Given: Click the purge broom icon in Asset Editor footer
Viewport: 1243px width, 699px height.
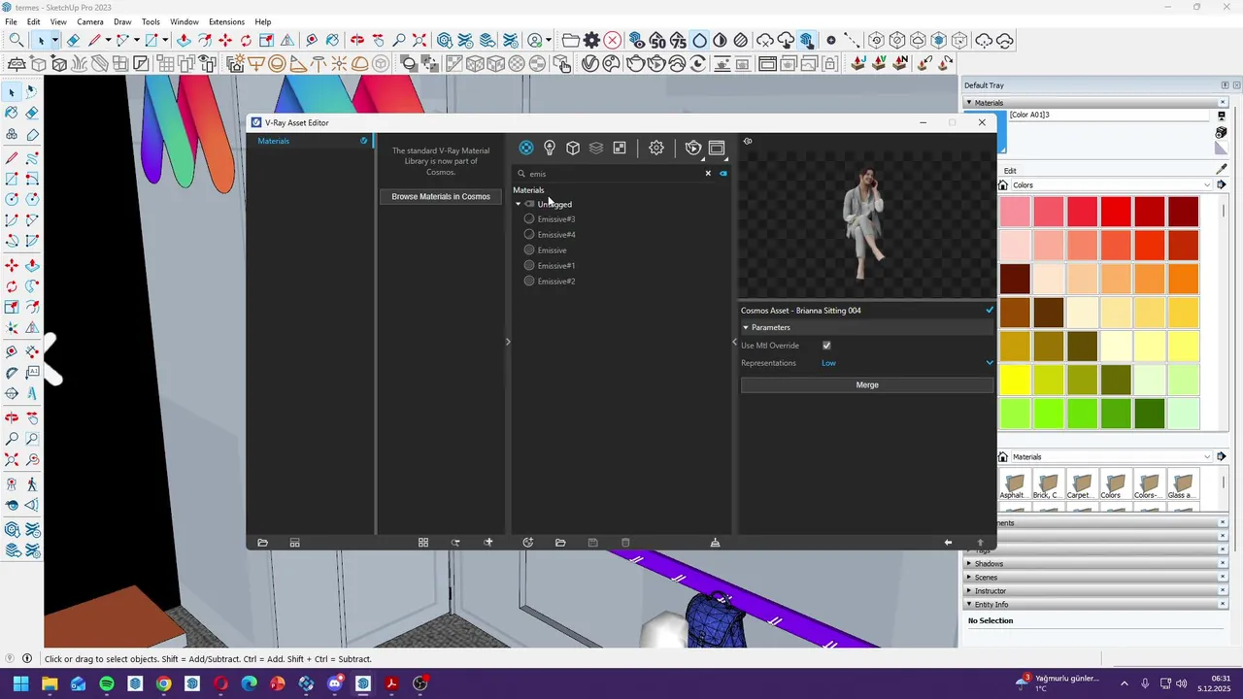Looking at the screenshot, I should click(x=715, y=543).
